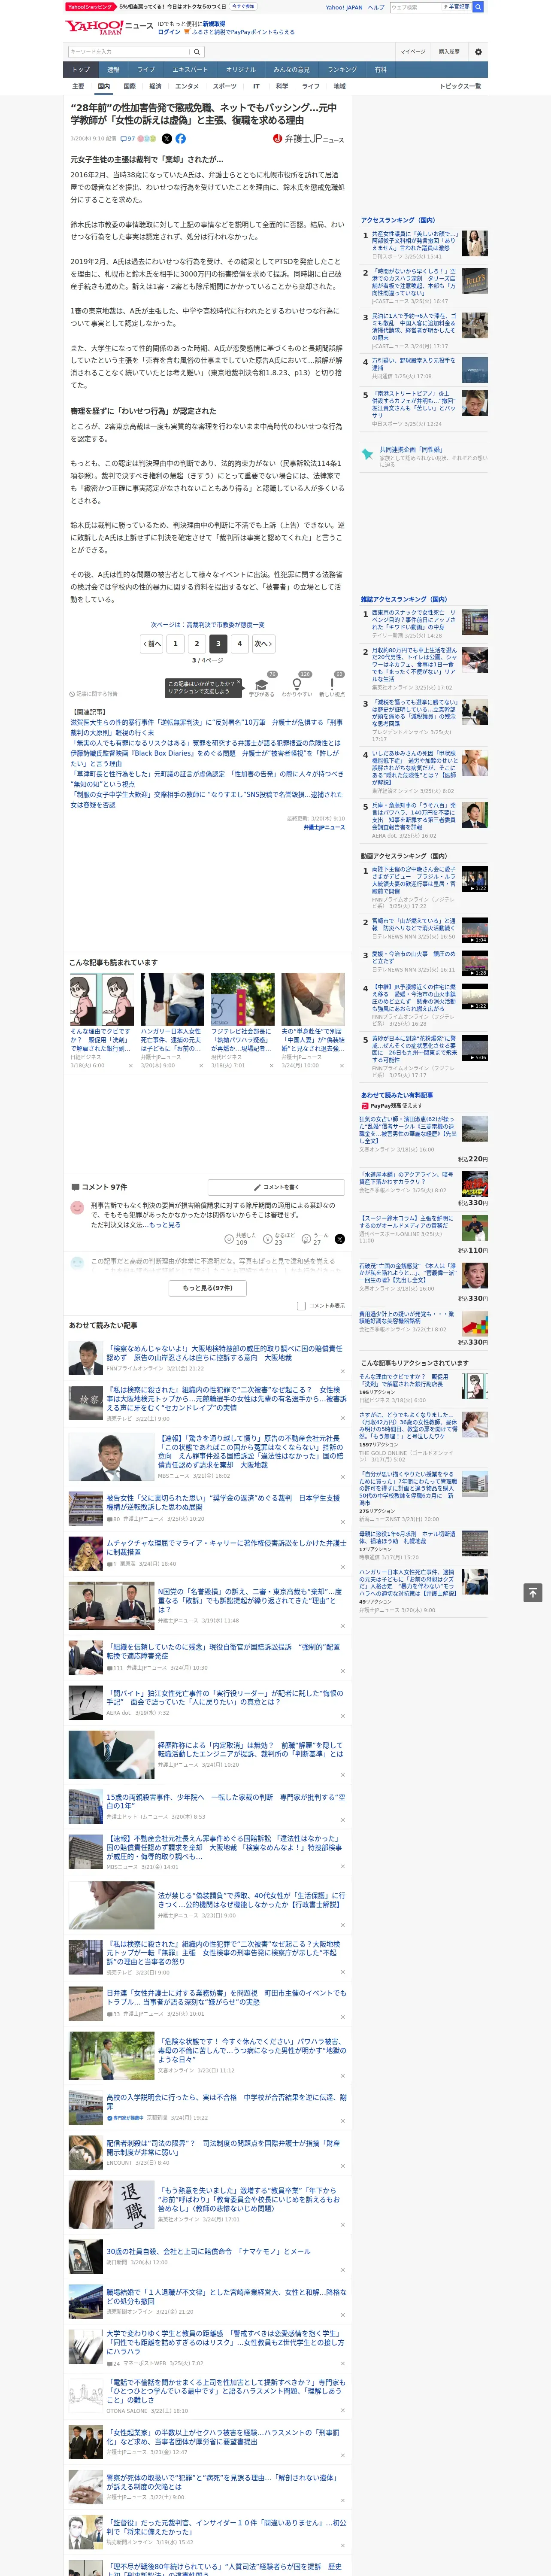Select pagination page 1
The image size is (551, 2576).
coord(175,644)
